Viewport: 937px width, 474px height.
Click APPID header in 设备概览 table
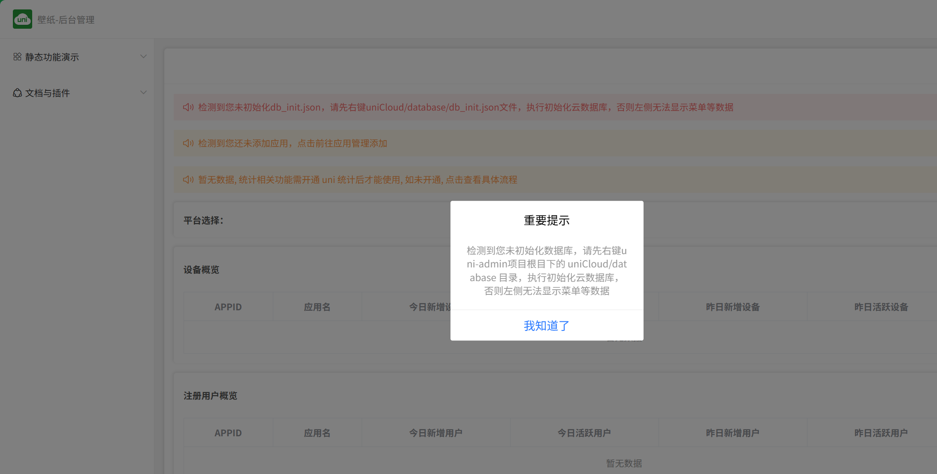coord(228,307)
